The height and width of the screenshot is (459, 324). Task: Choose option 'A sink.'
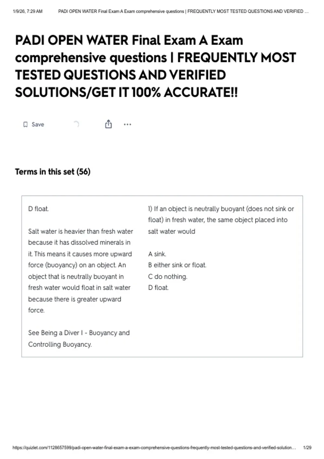157,254
